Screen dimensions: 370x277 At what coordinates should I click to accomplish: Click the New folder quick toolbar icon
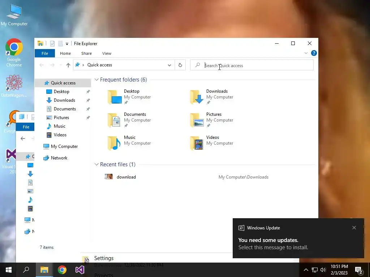(x=60, y=44)
